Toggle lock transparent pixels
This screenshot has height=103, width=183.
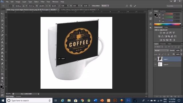click(159, 54)
